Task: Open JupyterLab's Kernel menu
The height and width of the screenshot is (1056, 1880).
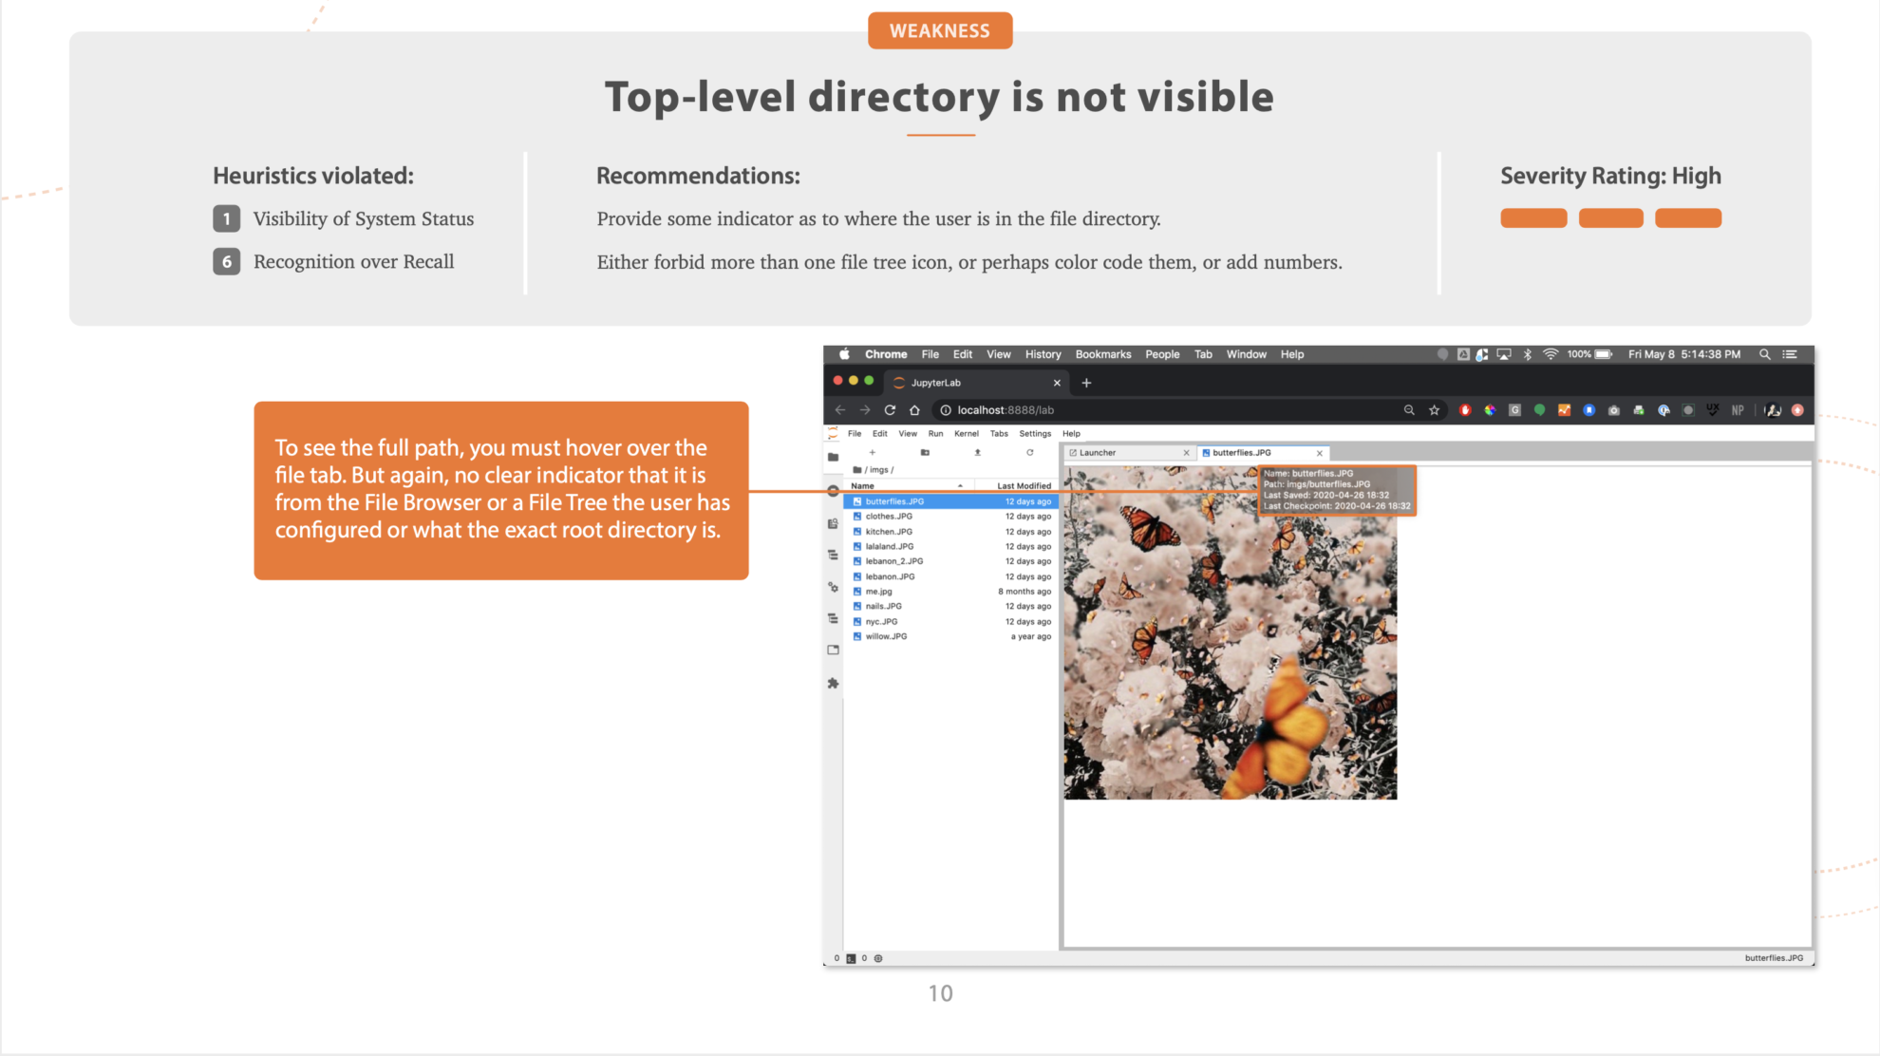Action: (966, 433)
